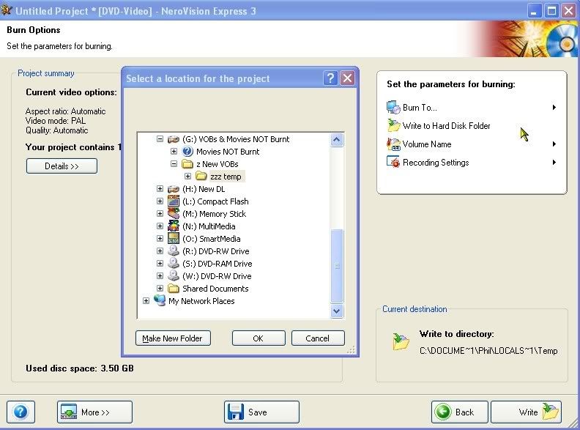The height and width of the screenshot is (430, 580).
Task: Expand the Movies NOT Burnt node
Action: click(174, 152)
